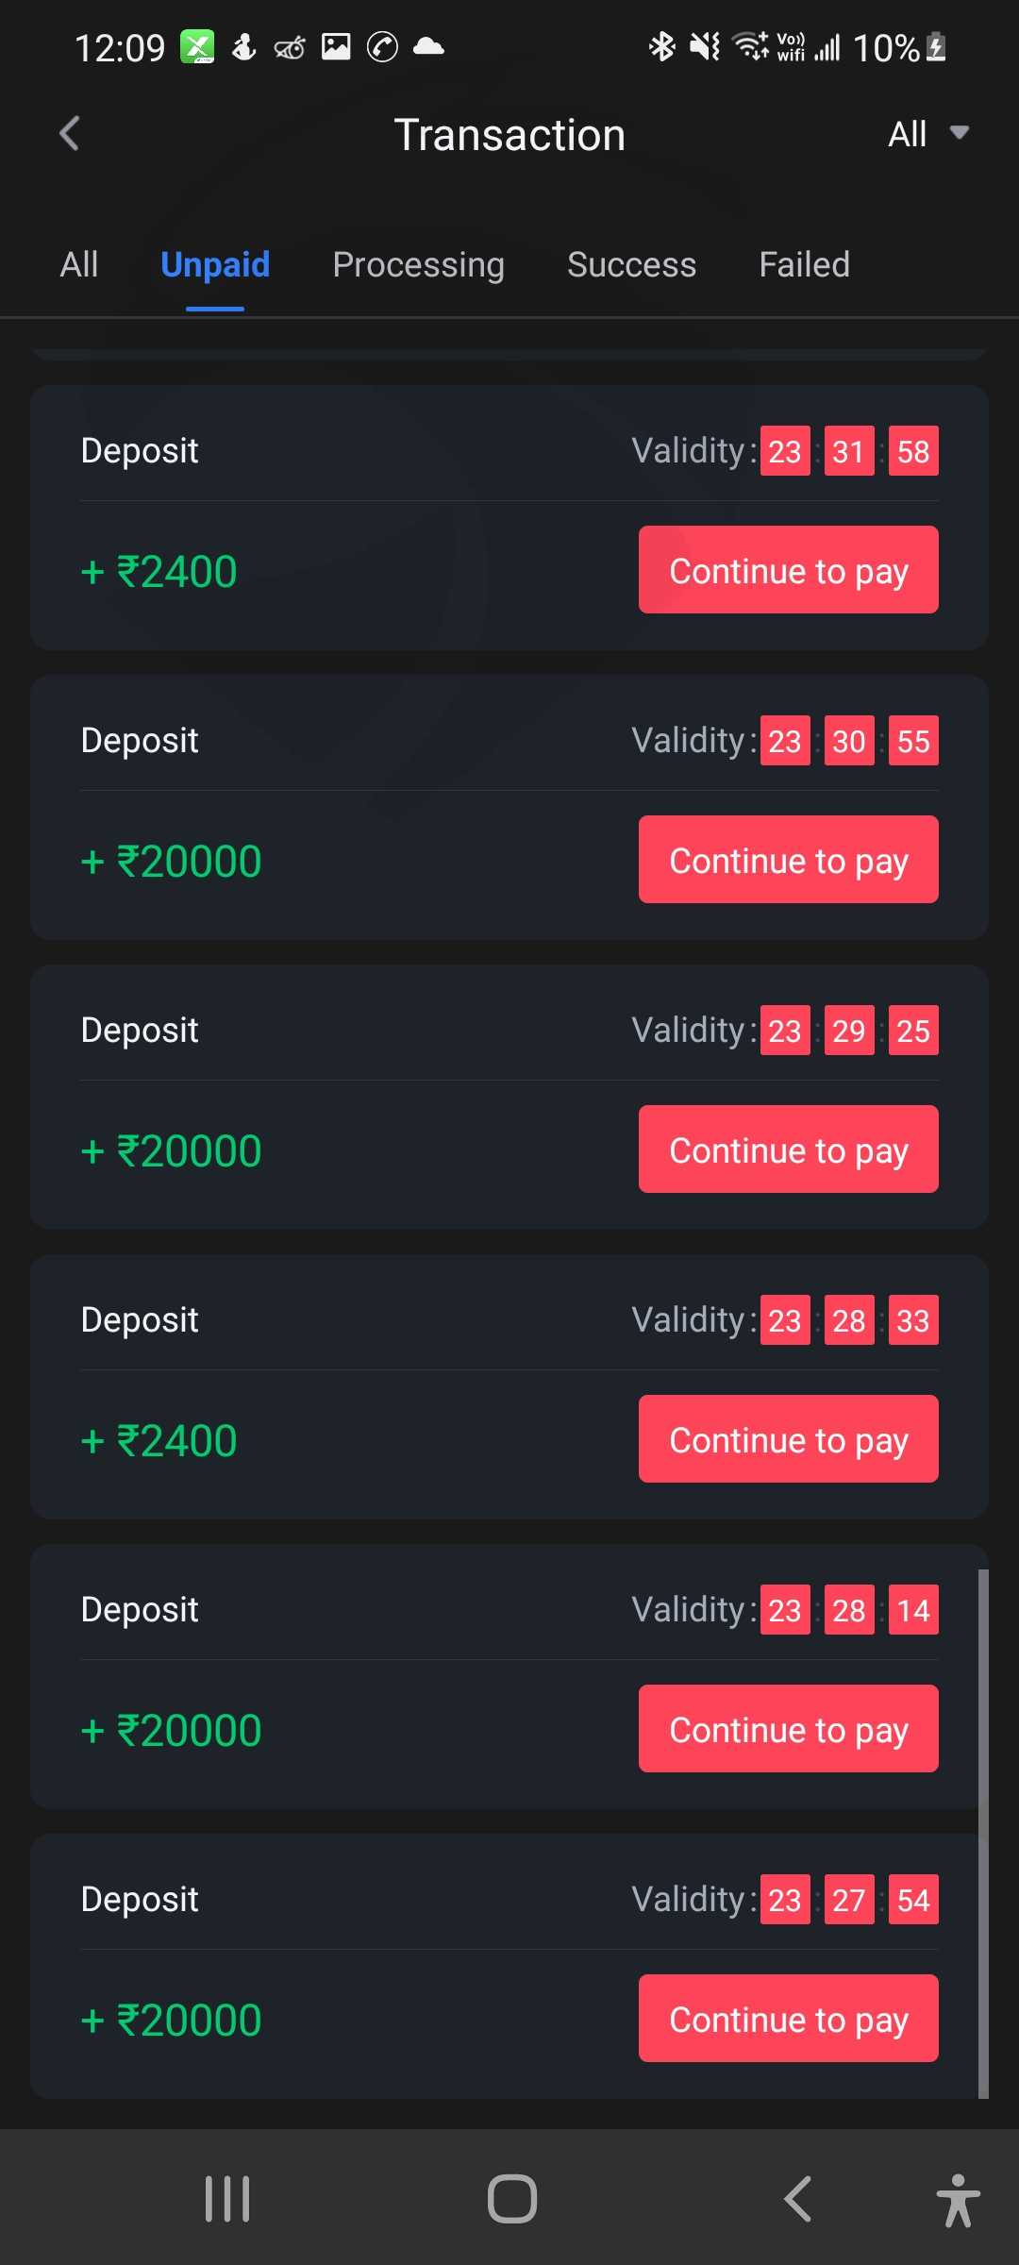Image resolution: width=1019 pixels, height=2265 pixels.
Task: Continue to pay deposit with validity 23:28:33
Action: click(788, 1439)
